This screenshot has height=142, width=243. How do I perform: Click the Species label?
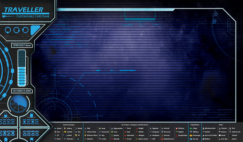coord(116,135)
